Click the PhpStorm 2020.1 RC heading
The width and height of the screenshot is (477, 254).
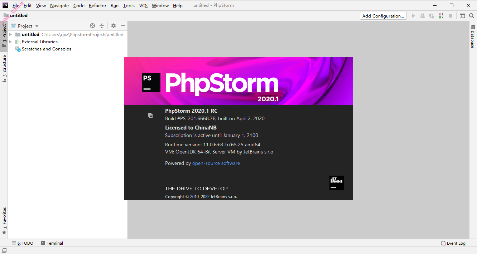191,111
